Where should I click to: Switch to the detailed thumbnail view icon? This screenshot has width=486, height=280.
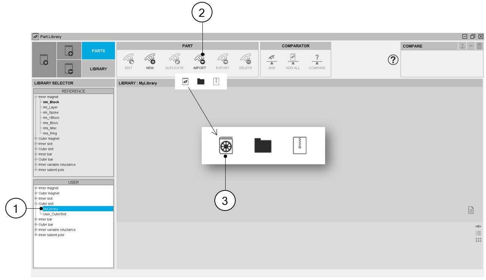click(x=478, y=226)
